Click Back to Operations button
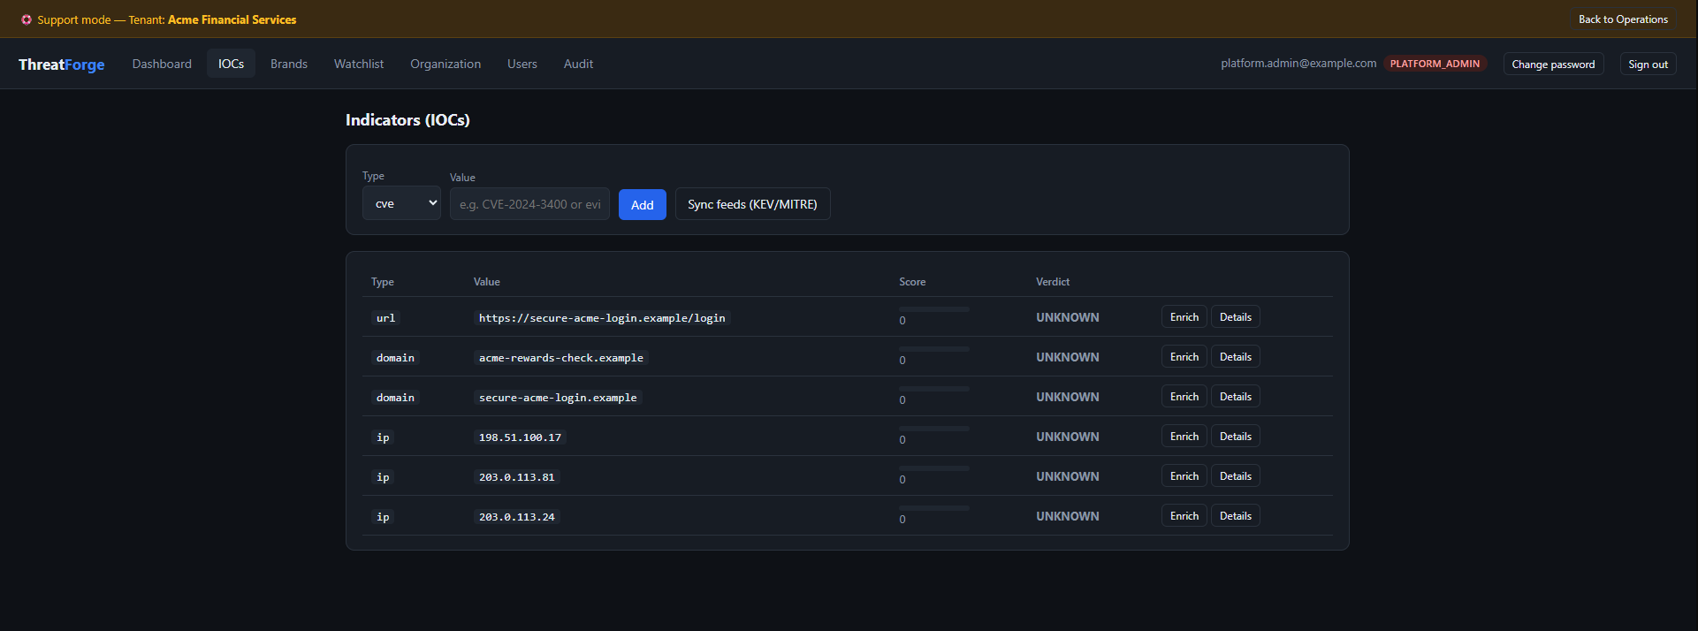 [x=1623, y=19]
